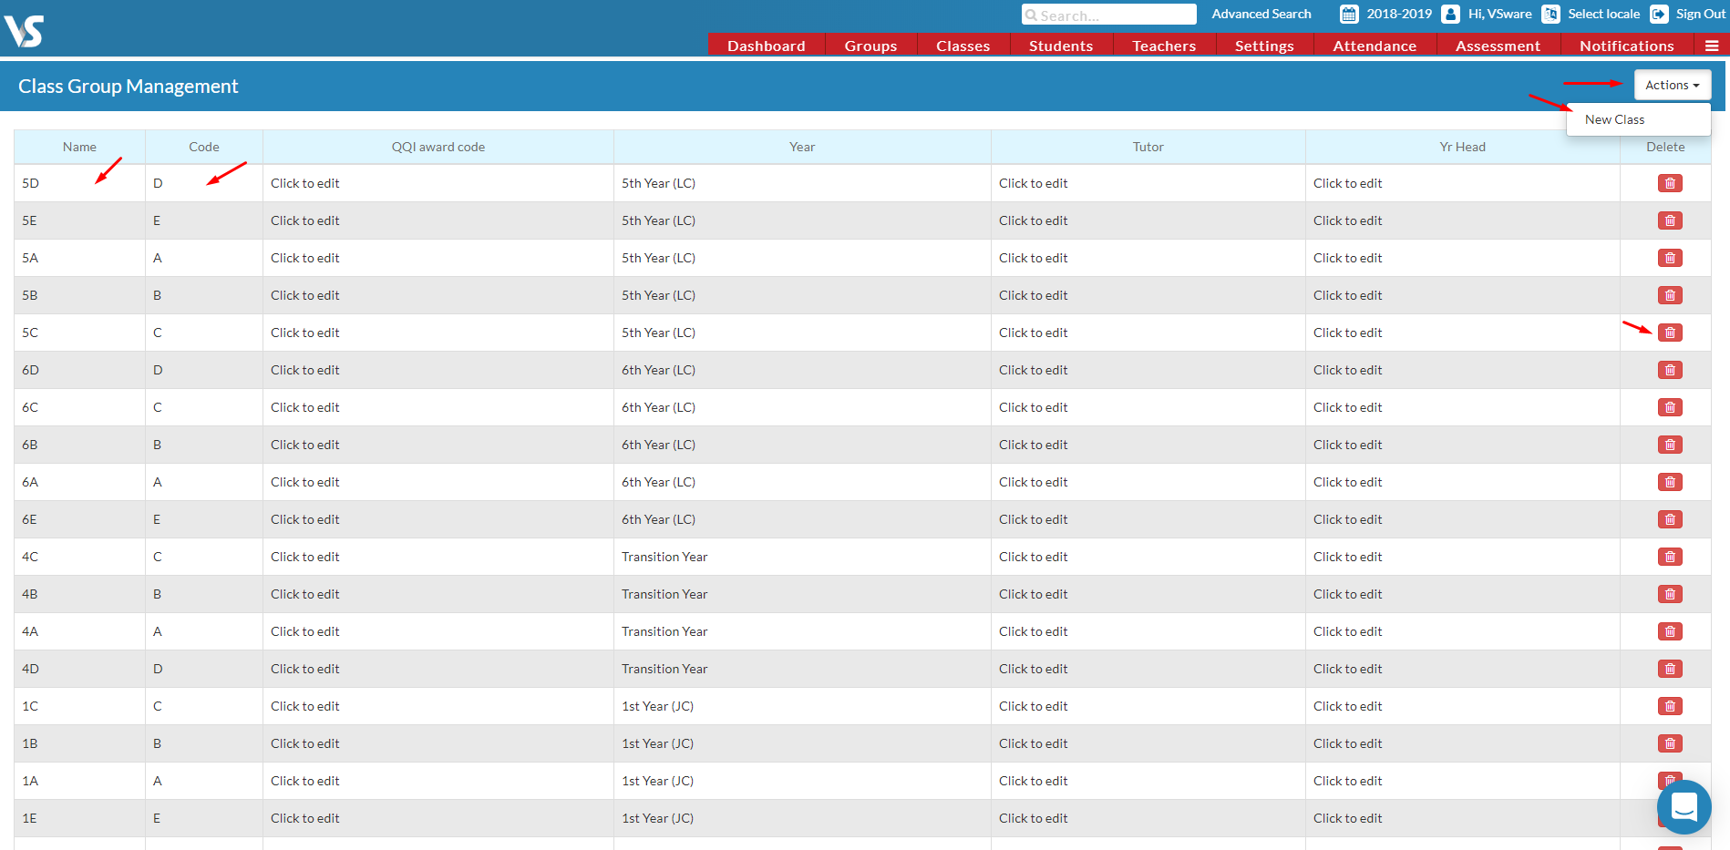1730x850 pixels.
Task: Delete class 5A with trash icon
Action: [1670, 258]
